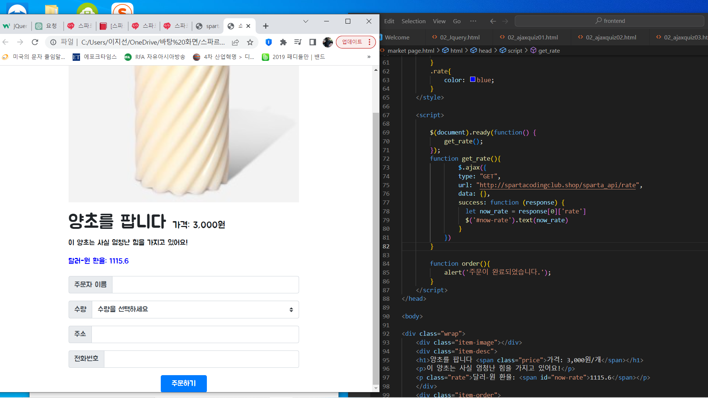This screenshot has width=708, height=398.
Task: Open a new Chrome tab
Action: (x=265, y=26)
